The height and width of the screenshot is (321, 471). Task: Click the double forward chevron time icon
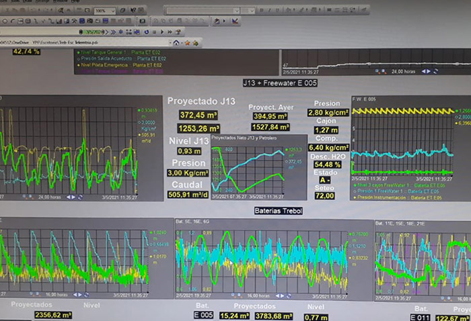coord(113,32)
